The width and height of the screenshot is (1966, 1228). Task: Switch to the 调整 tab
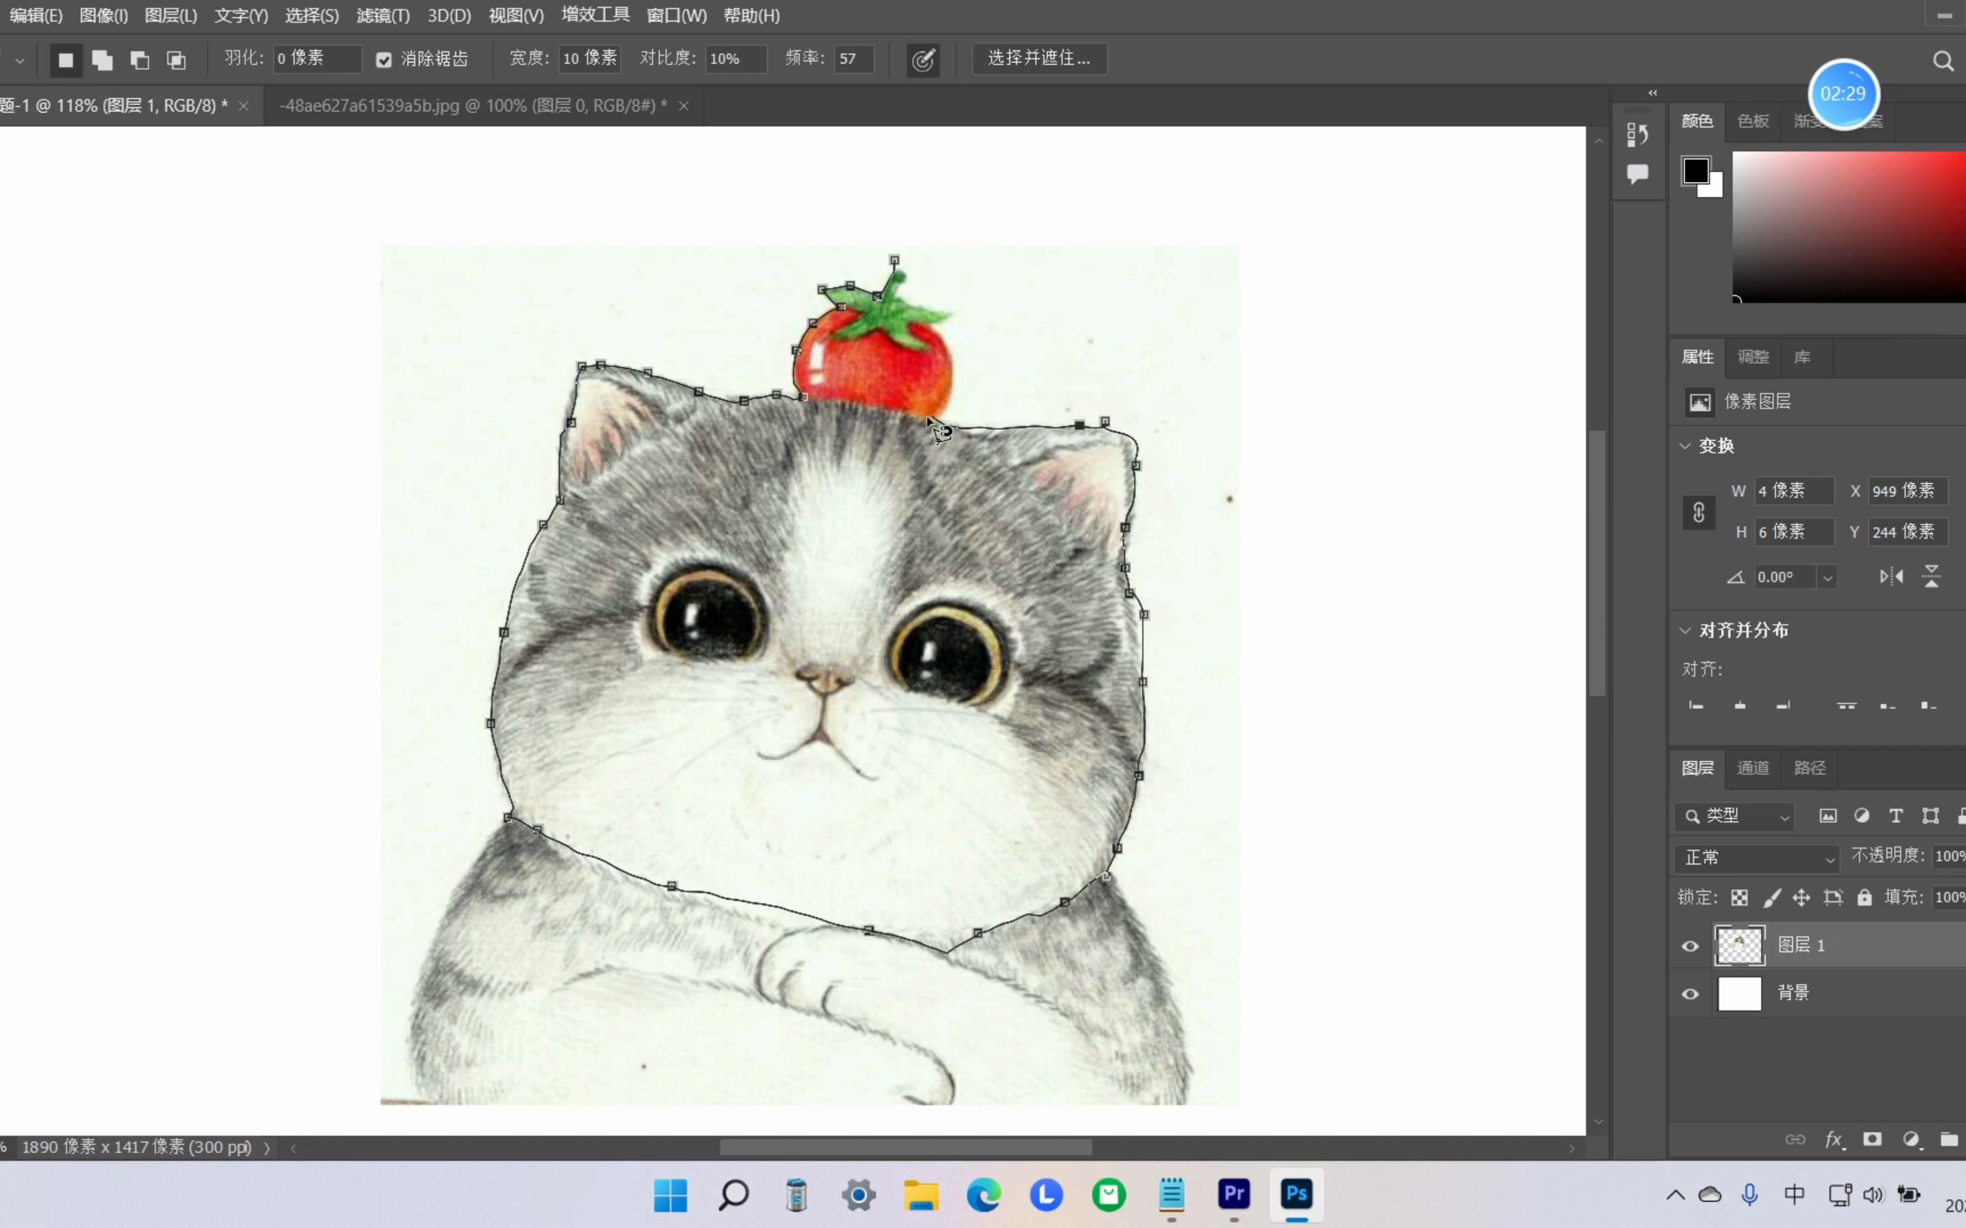pyautogui.click(x=1752, y=358)
